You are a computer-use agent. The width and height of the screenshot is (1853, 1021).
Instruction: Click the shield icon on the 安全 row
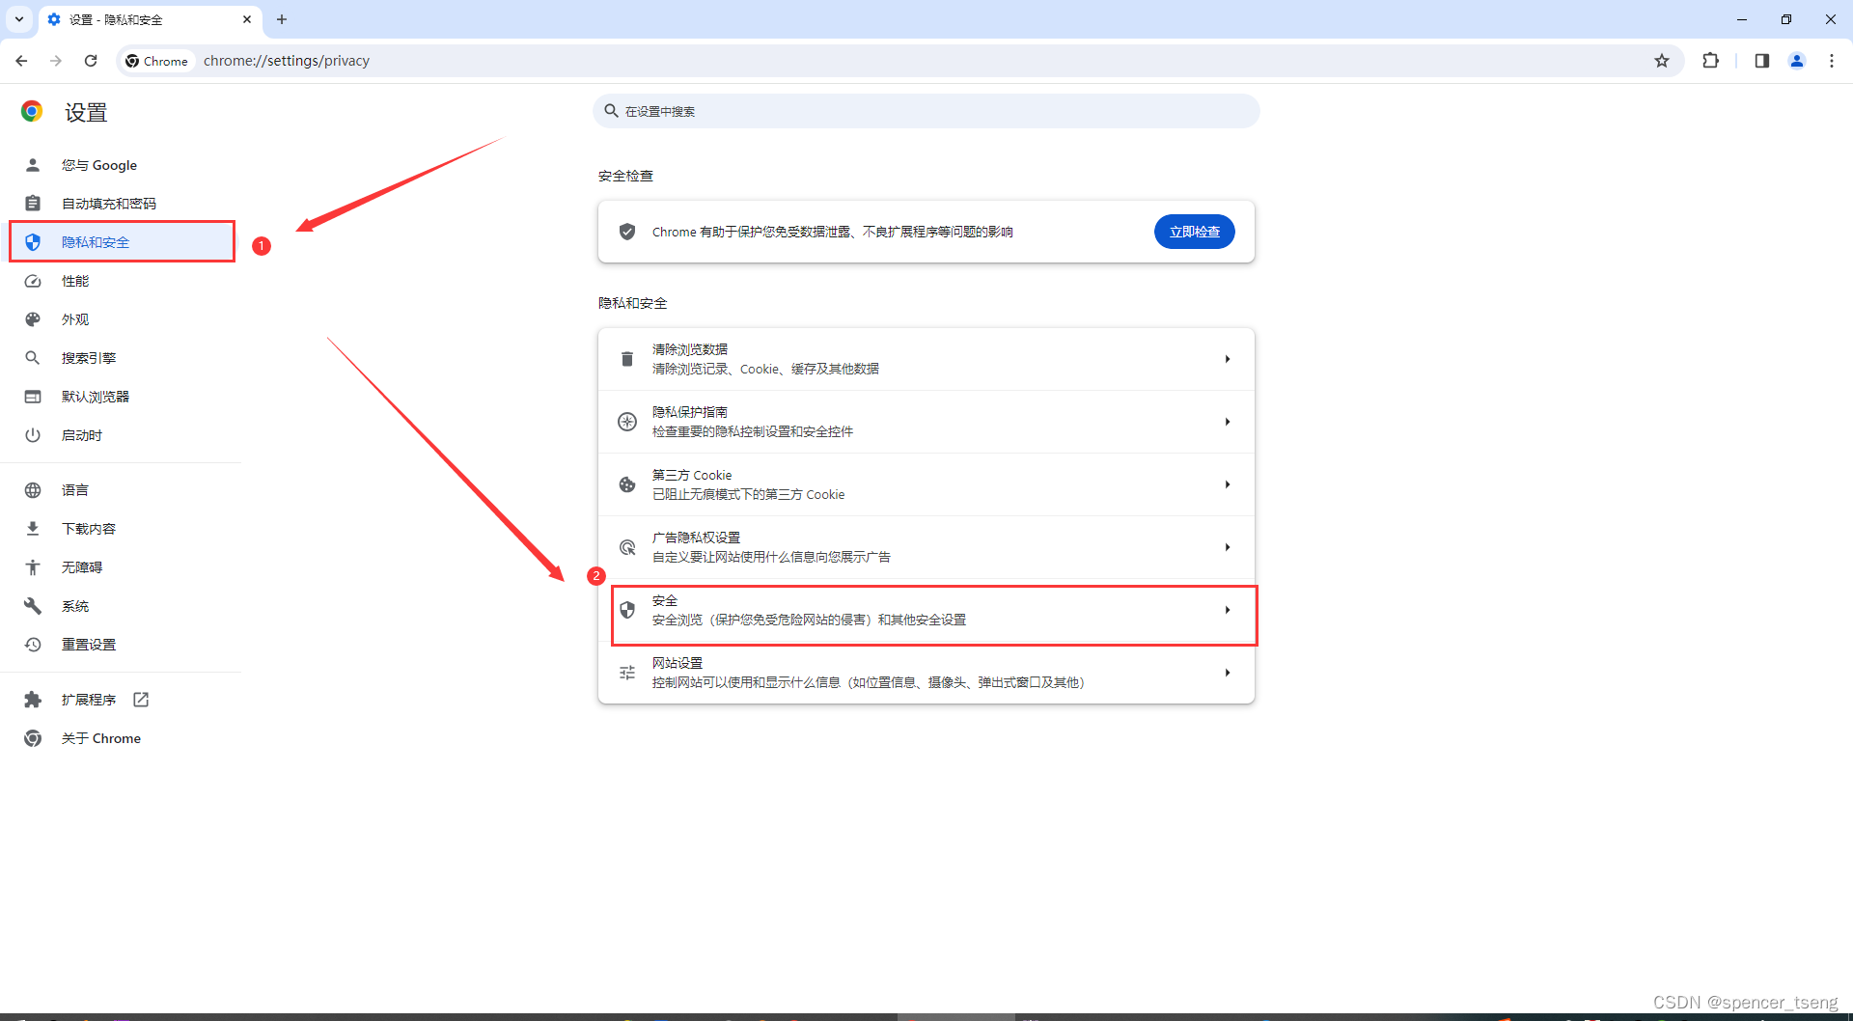click(627, 610)
